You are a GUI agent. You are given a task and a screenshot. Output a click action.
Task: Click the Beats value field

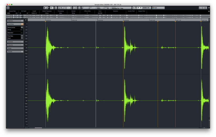(x=92, y=8)
